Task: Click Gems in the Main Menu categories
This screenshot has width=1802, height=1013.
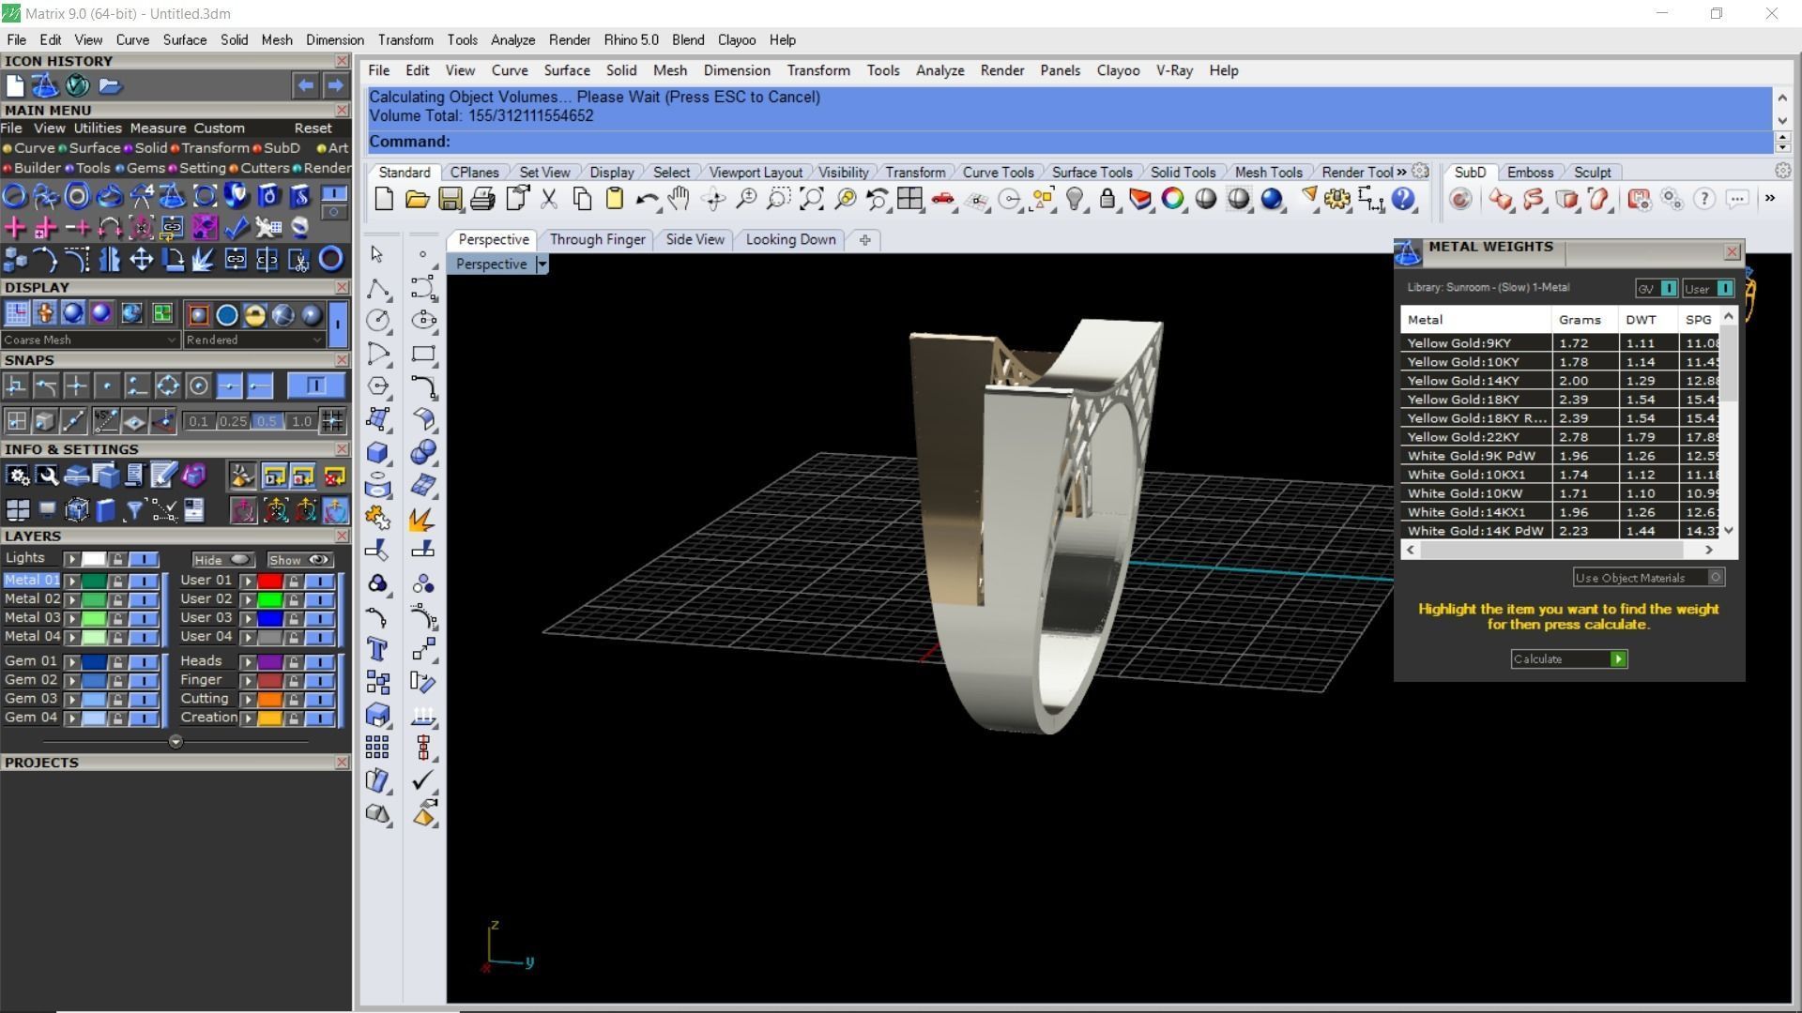Action: click(145, 168)
